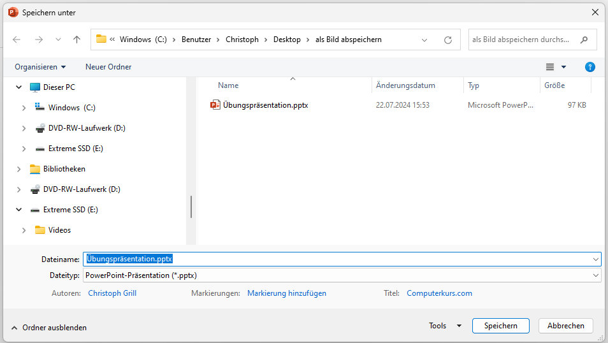
Task: Collapse the Dieser PC tree node
Action: [19, 87]
